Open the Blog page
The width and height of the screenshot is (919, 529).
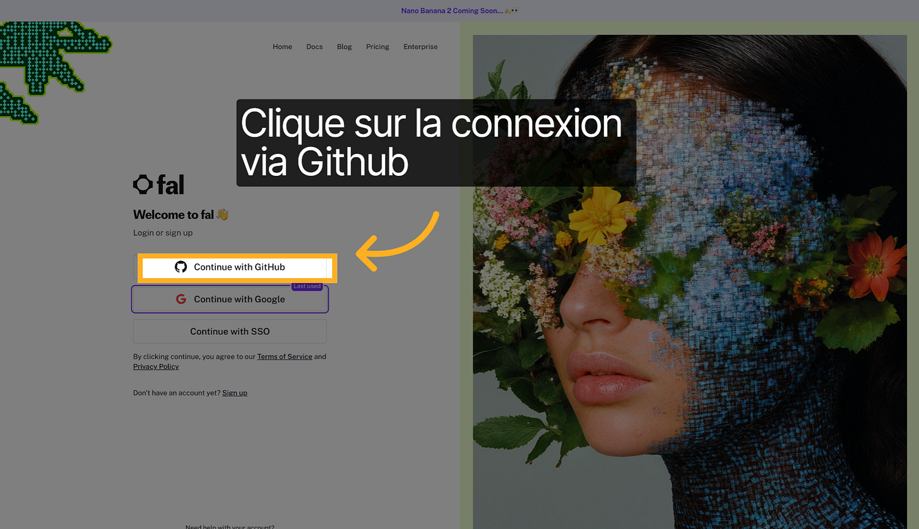pyautogui.click(x=344, y=47)
